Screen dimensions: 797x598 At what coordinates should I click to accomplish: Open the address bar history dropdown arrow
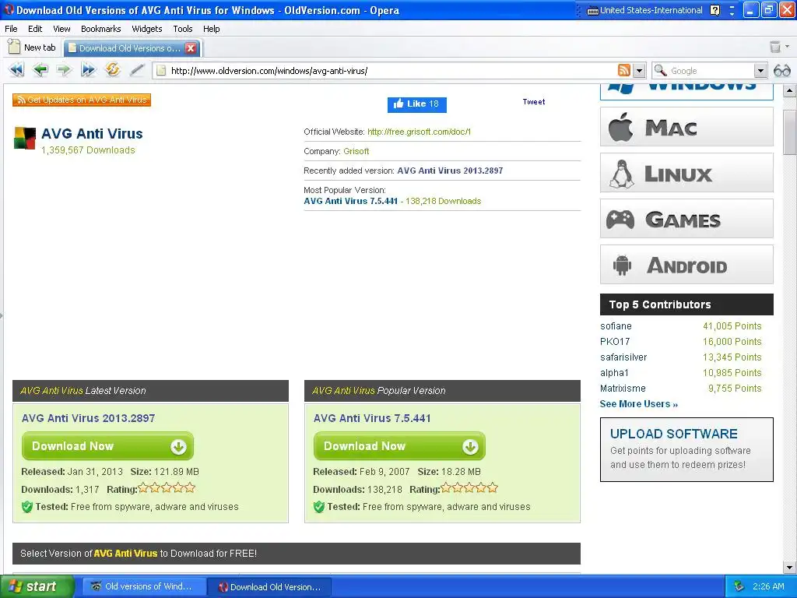[640, 71]
